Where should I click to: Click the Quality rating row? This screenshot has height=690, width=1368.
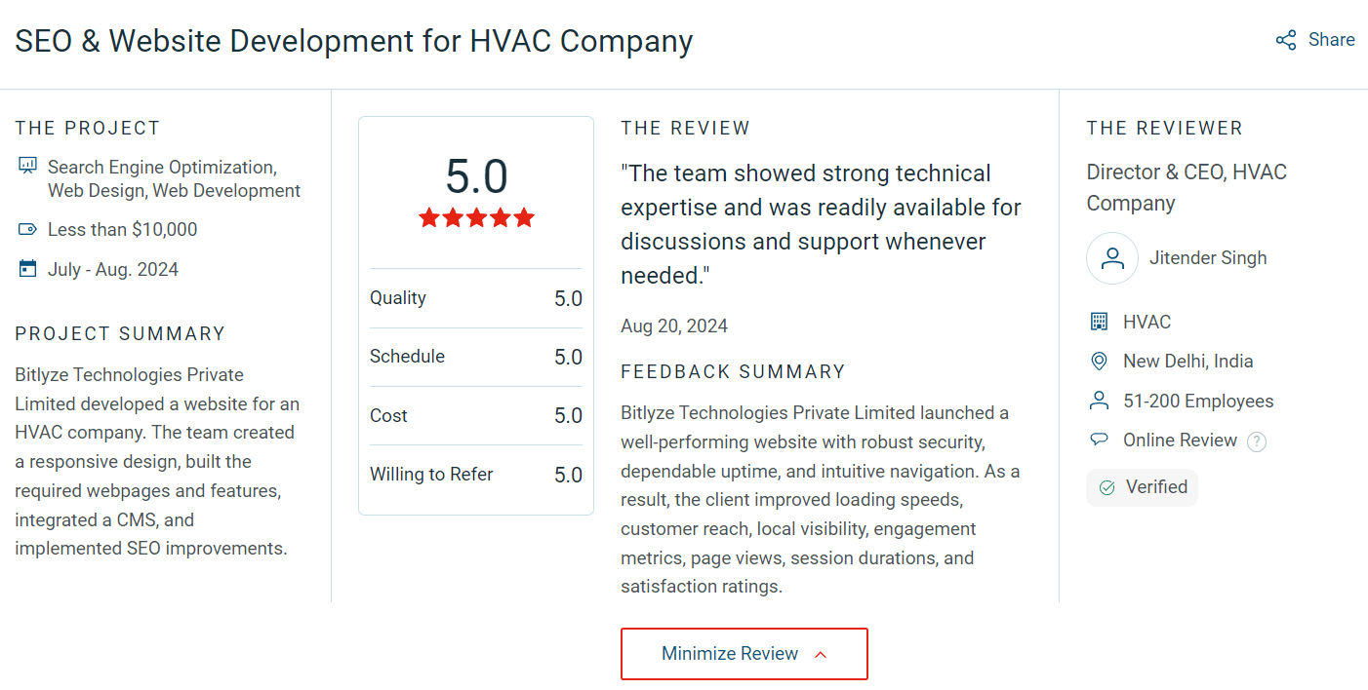tap(475, 298)
